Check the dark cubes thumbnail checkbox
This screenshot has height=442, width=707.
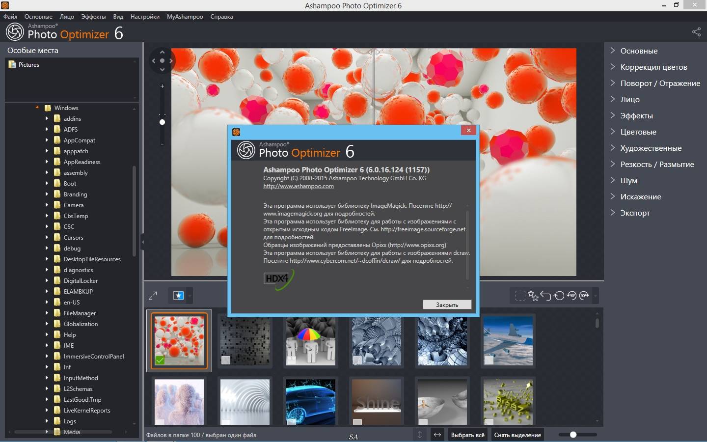[226, 360]
